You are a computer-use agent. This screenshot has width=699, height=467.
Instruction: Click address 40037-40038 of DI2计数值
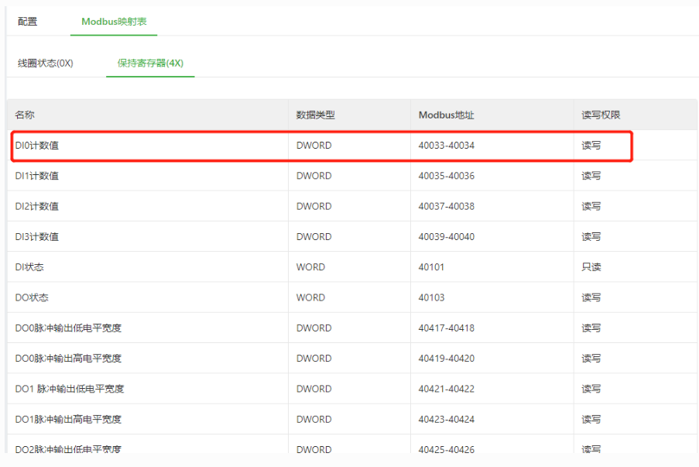446,206
